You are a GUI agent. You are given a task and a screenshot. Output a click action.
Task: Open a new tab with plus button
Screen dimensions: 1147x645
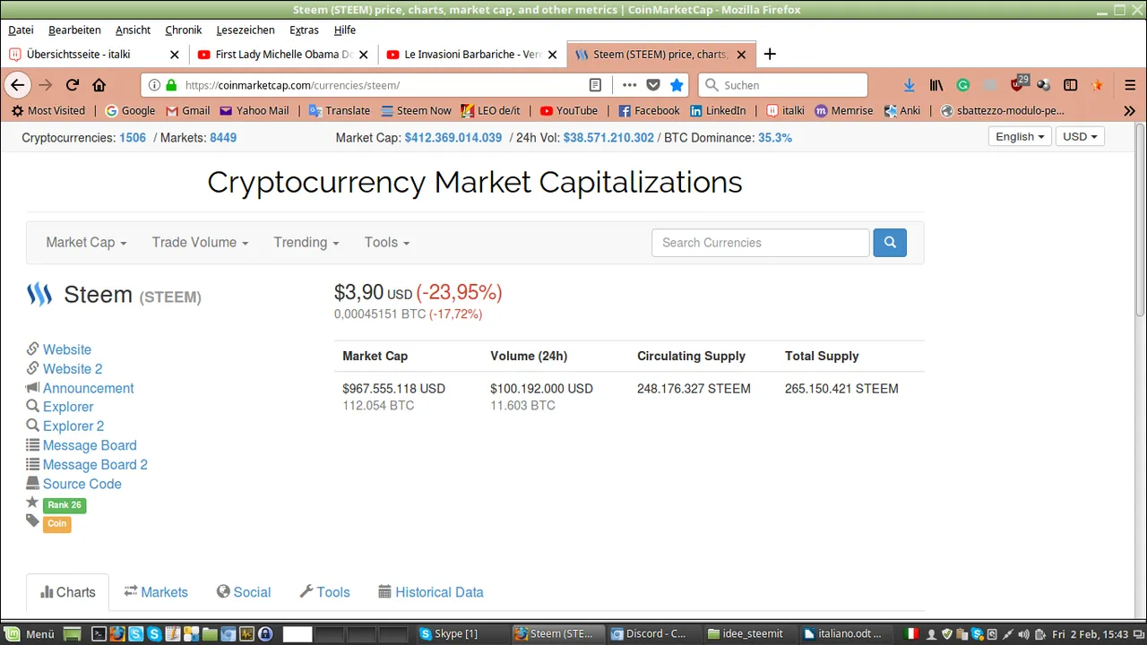pos(770,55)
